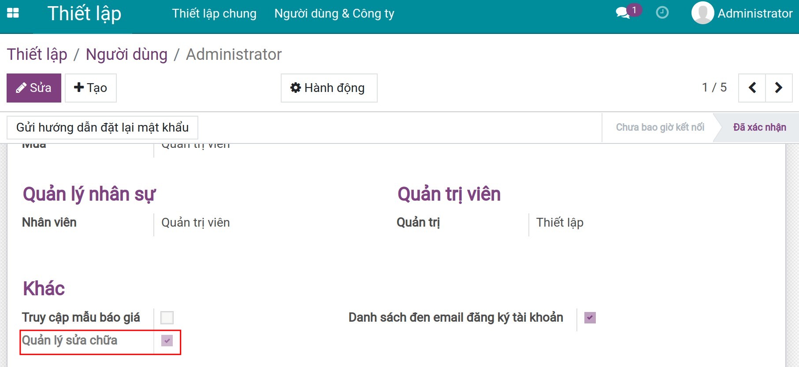
Task: Go to Thiết lập breadcrumb link
Action: [x=37, y=55]
